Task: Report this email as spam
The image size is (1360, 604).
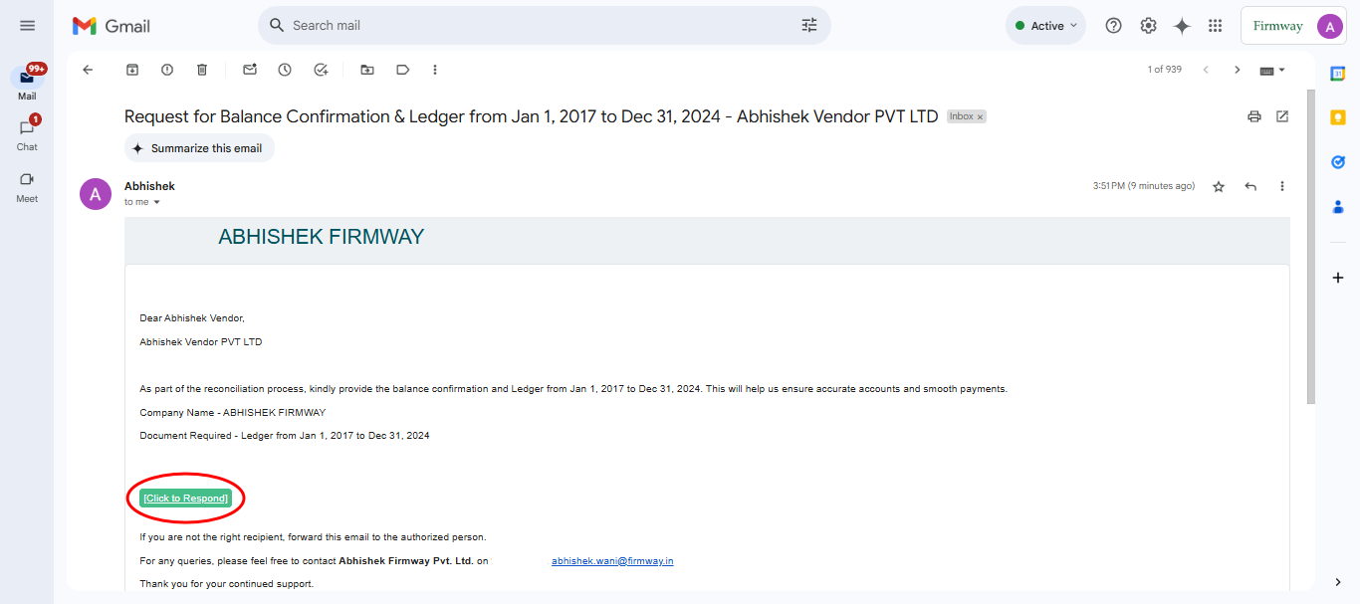Action: (x=167, y=70)
